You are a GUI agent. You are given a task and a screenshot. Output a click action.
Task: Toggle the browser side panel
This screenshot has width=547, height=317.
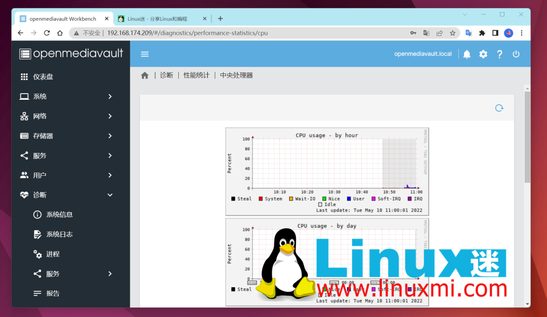point(495,33)
